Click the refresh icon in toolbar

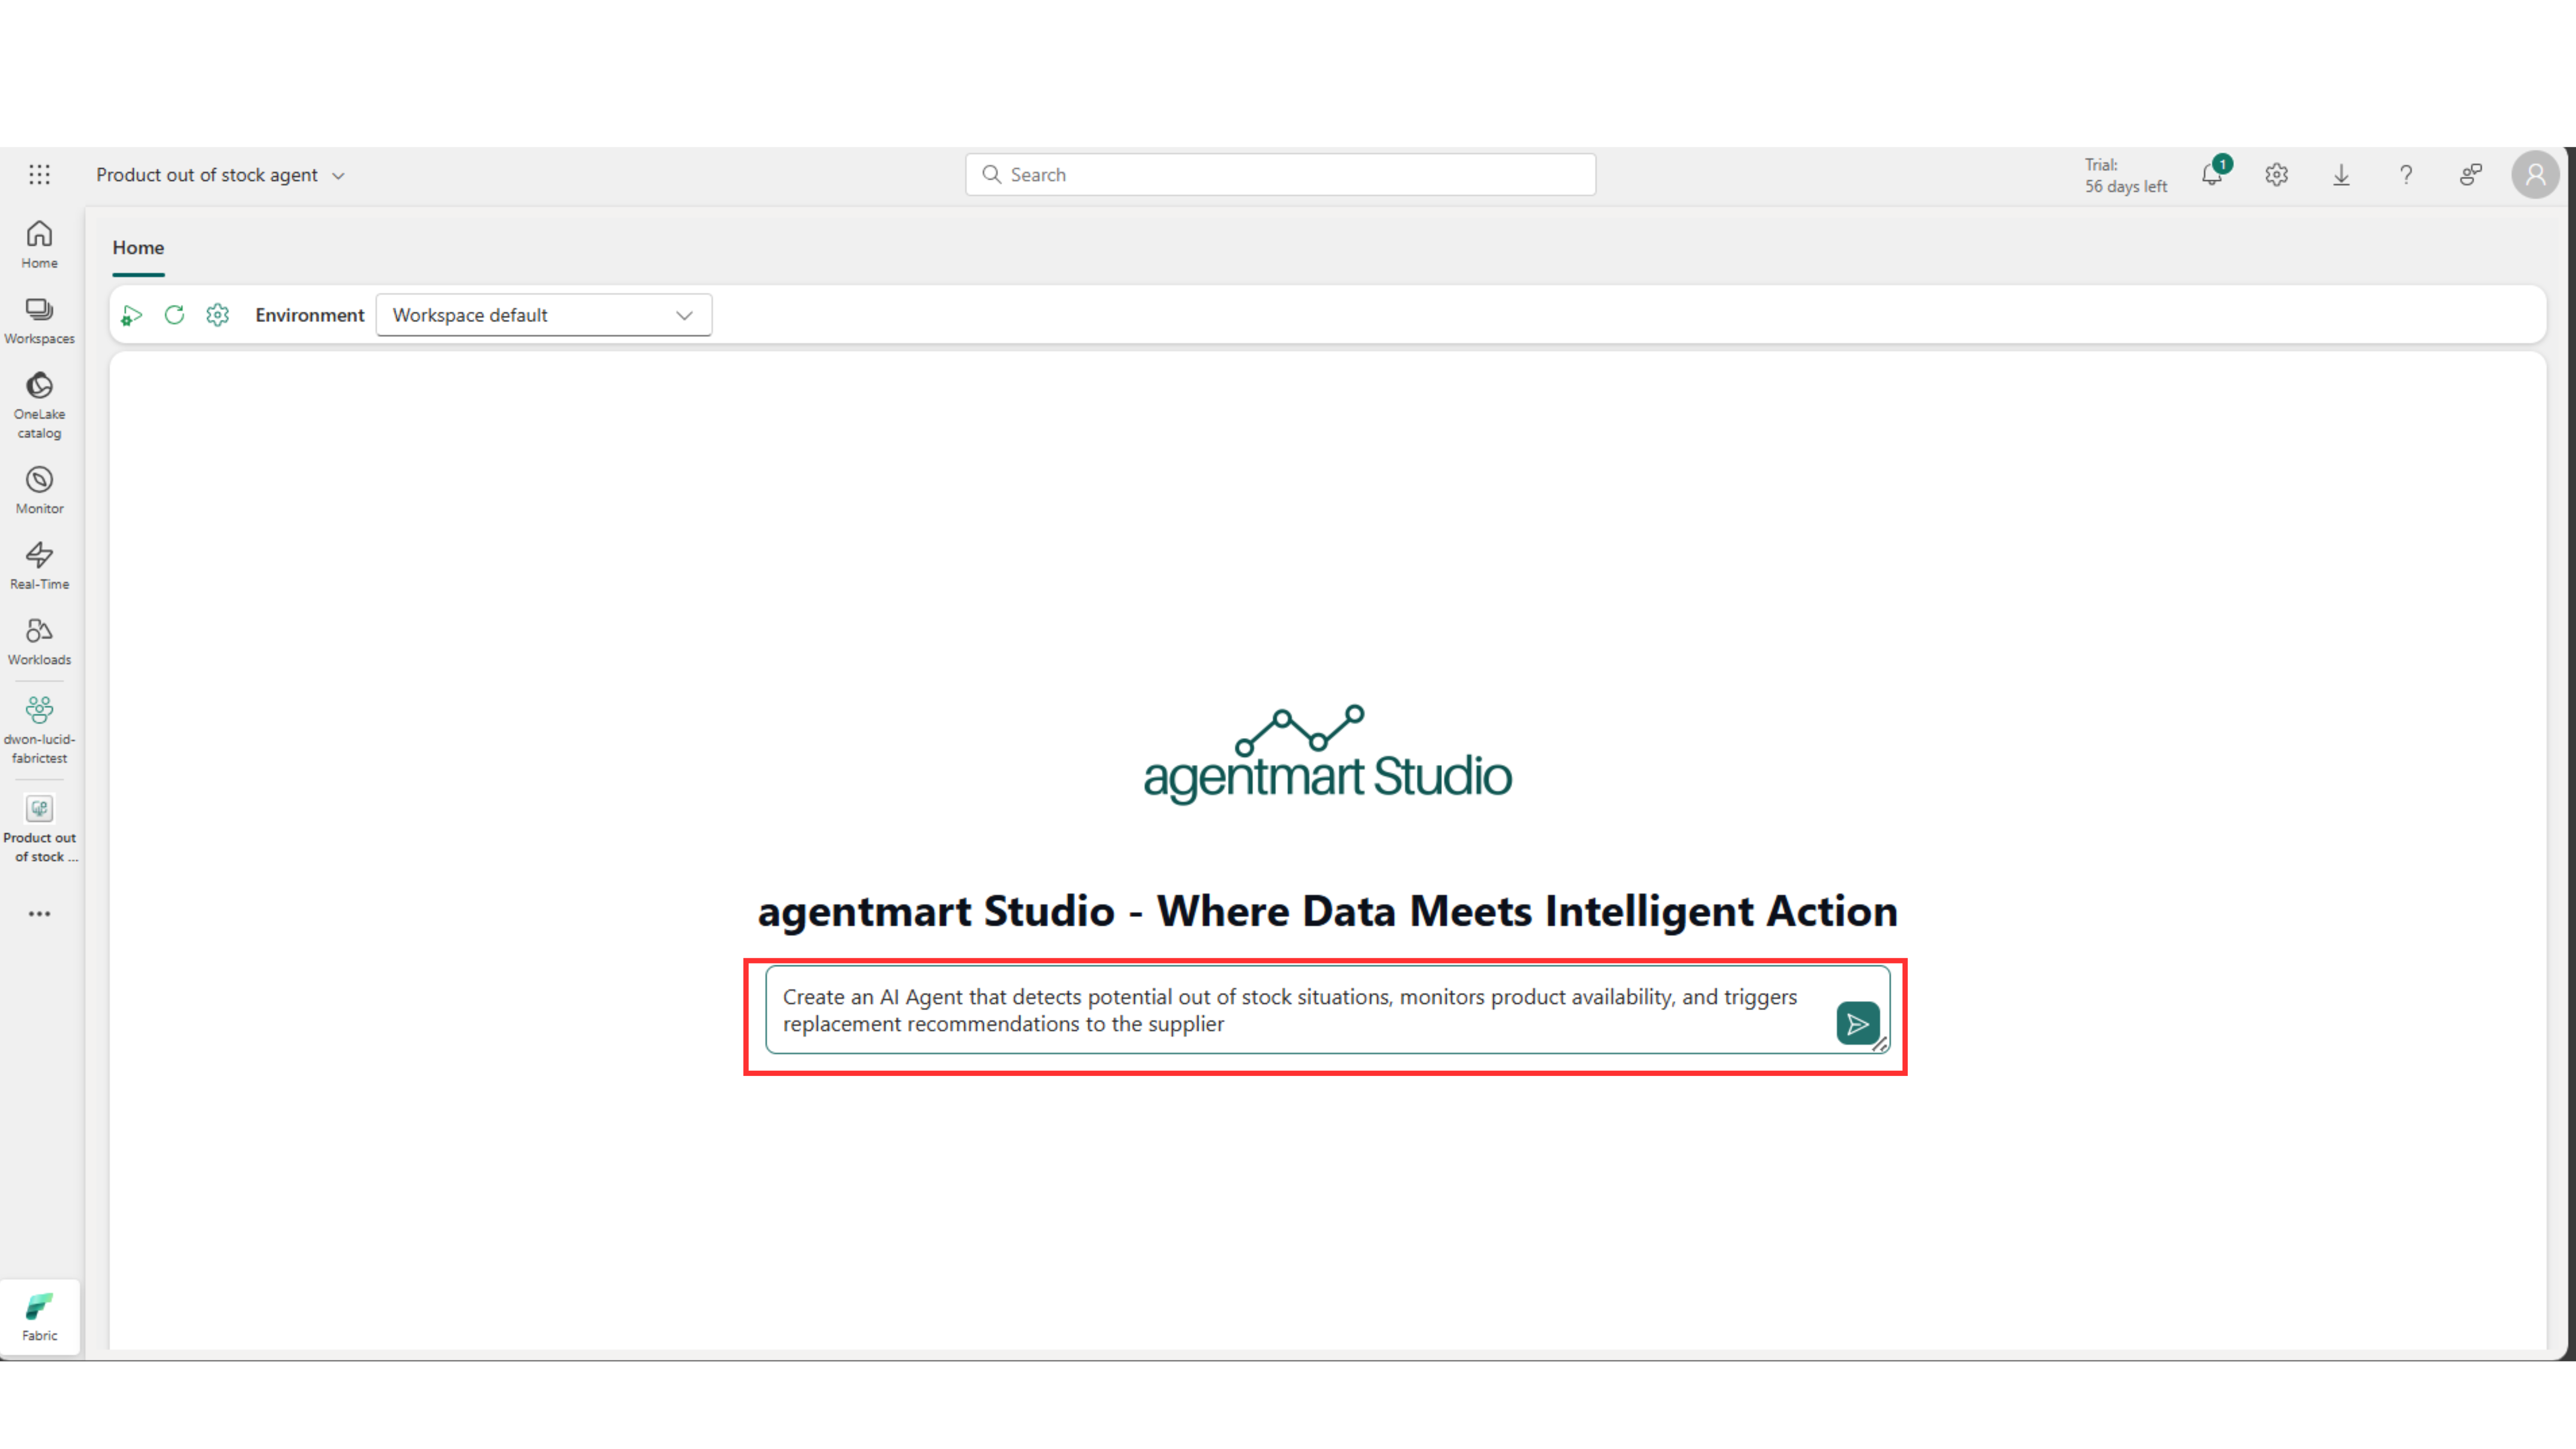click(174, 315)
